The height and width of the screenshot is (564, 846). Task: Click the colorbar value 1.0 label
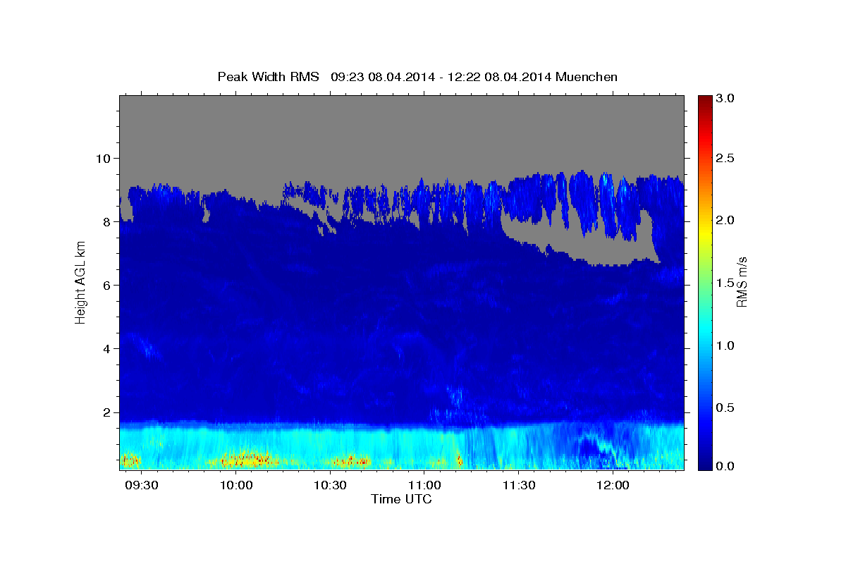pos(726,345)
